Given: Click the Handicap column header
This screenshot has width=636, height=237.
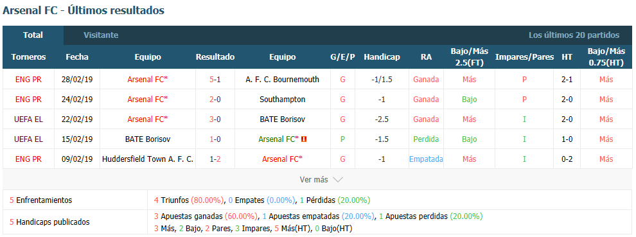Looking at the screenshot, I should 382,57.
